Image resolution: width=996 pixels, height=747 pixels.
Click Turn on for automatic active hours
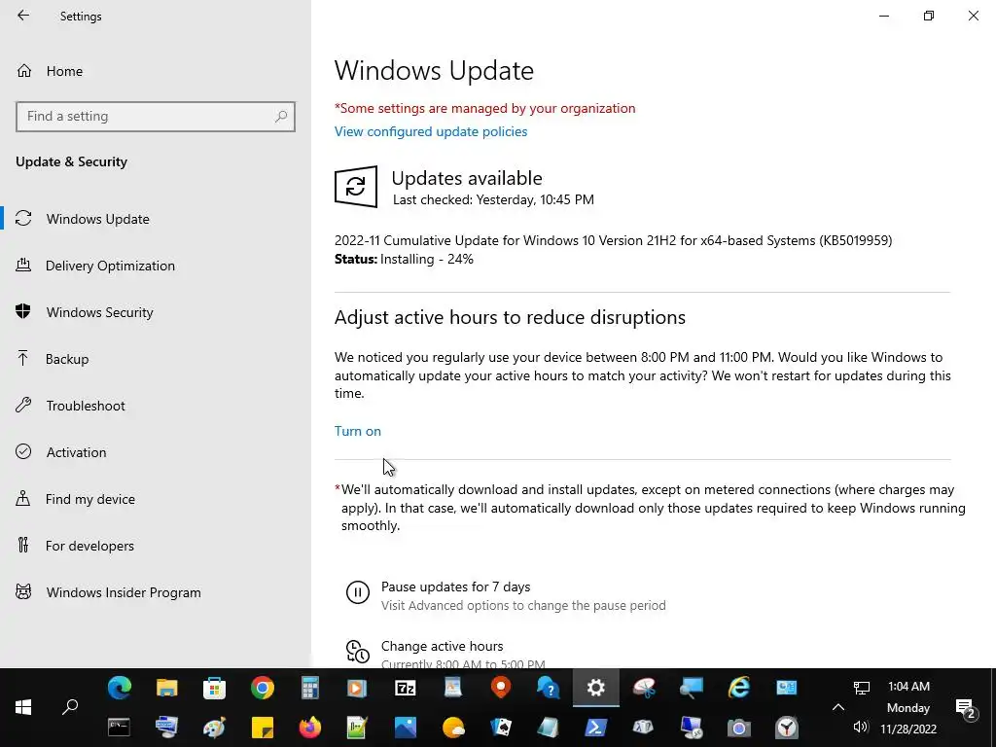[x=358, y=431]
